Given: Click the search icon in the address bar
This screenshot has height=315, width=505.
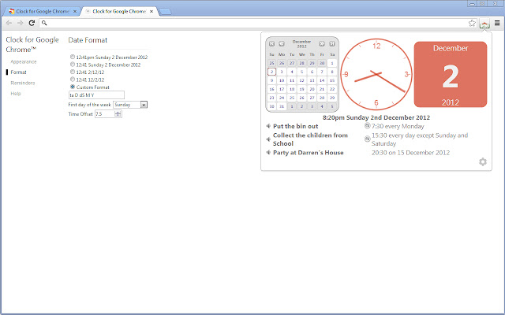Looking at the screenshot, I should click(x=44, y=23).
